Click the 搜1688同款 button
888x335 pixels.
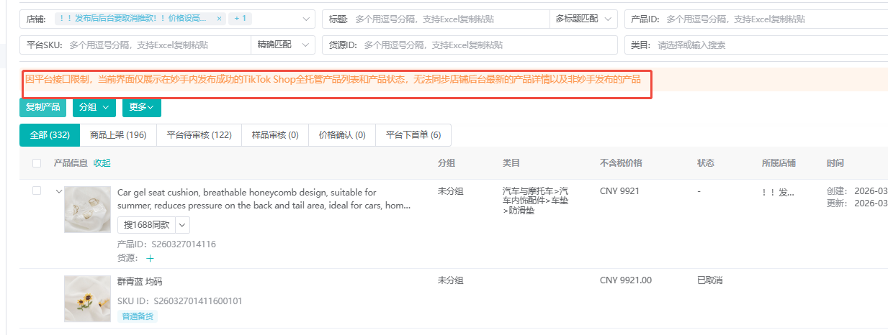tap(147, 225)
